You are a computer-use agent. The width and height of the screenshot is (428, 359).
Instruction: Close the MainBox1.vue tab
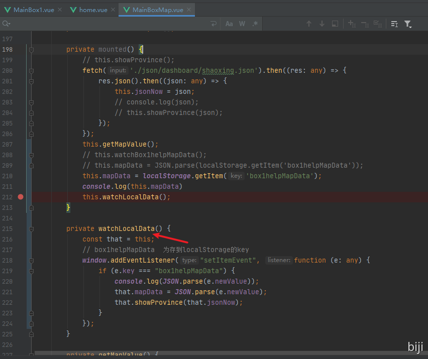point(60,10)
